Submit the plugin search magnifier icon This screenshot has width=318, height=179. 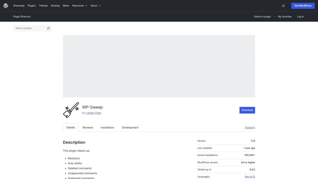click(48, 28)
